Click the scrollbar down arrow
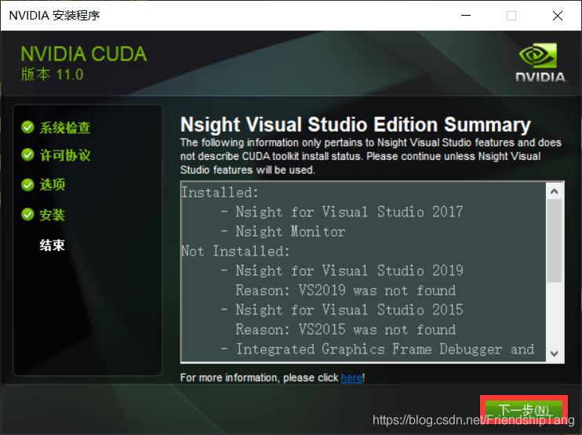Image resolution: width=582 pixels, height=435 pixels. [555, 353]
